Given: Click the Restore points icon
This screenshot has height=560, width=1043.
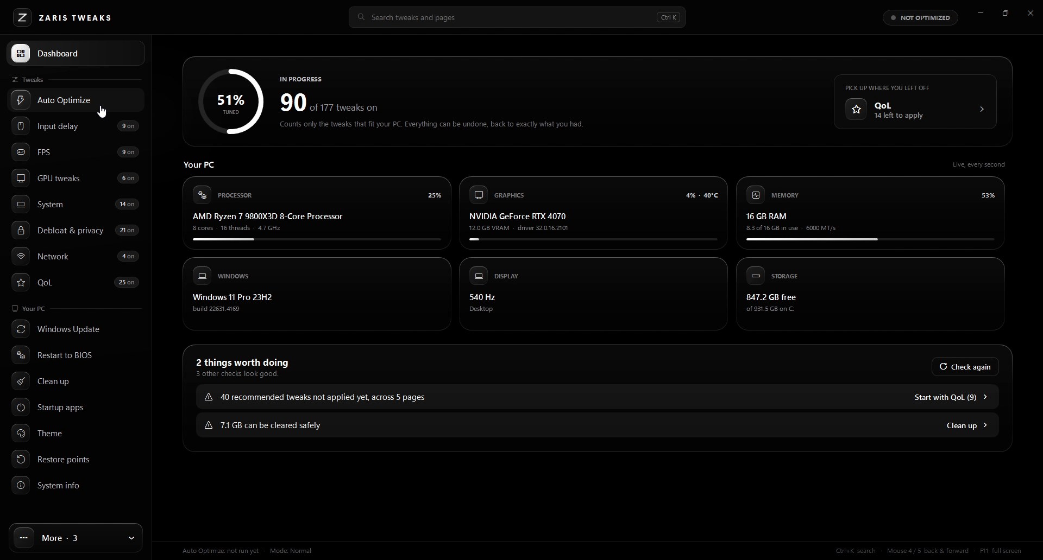Looking at the screenshot, I should coord(21,460).
